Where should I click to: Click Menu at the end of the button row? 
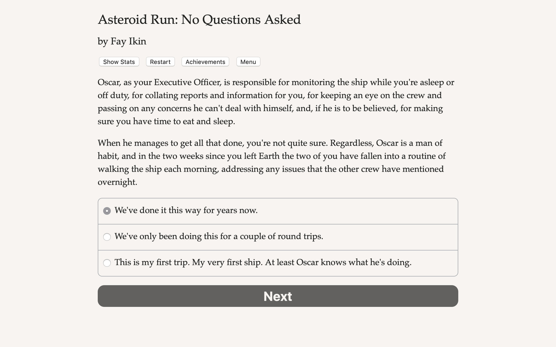248,62
